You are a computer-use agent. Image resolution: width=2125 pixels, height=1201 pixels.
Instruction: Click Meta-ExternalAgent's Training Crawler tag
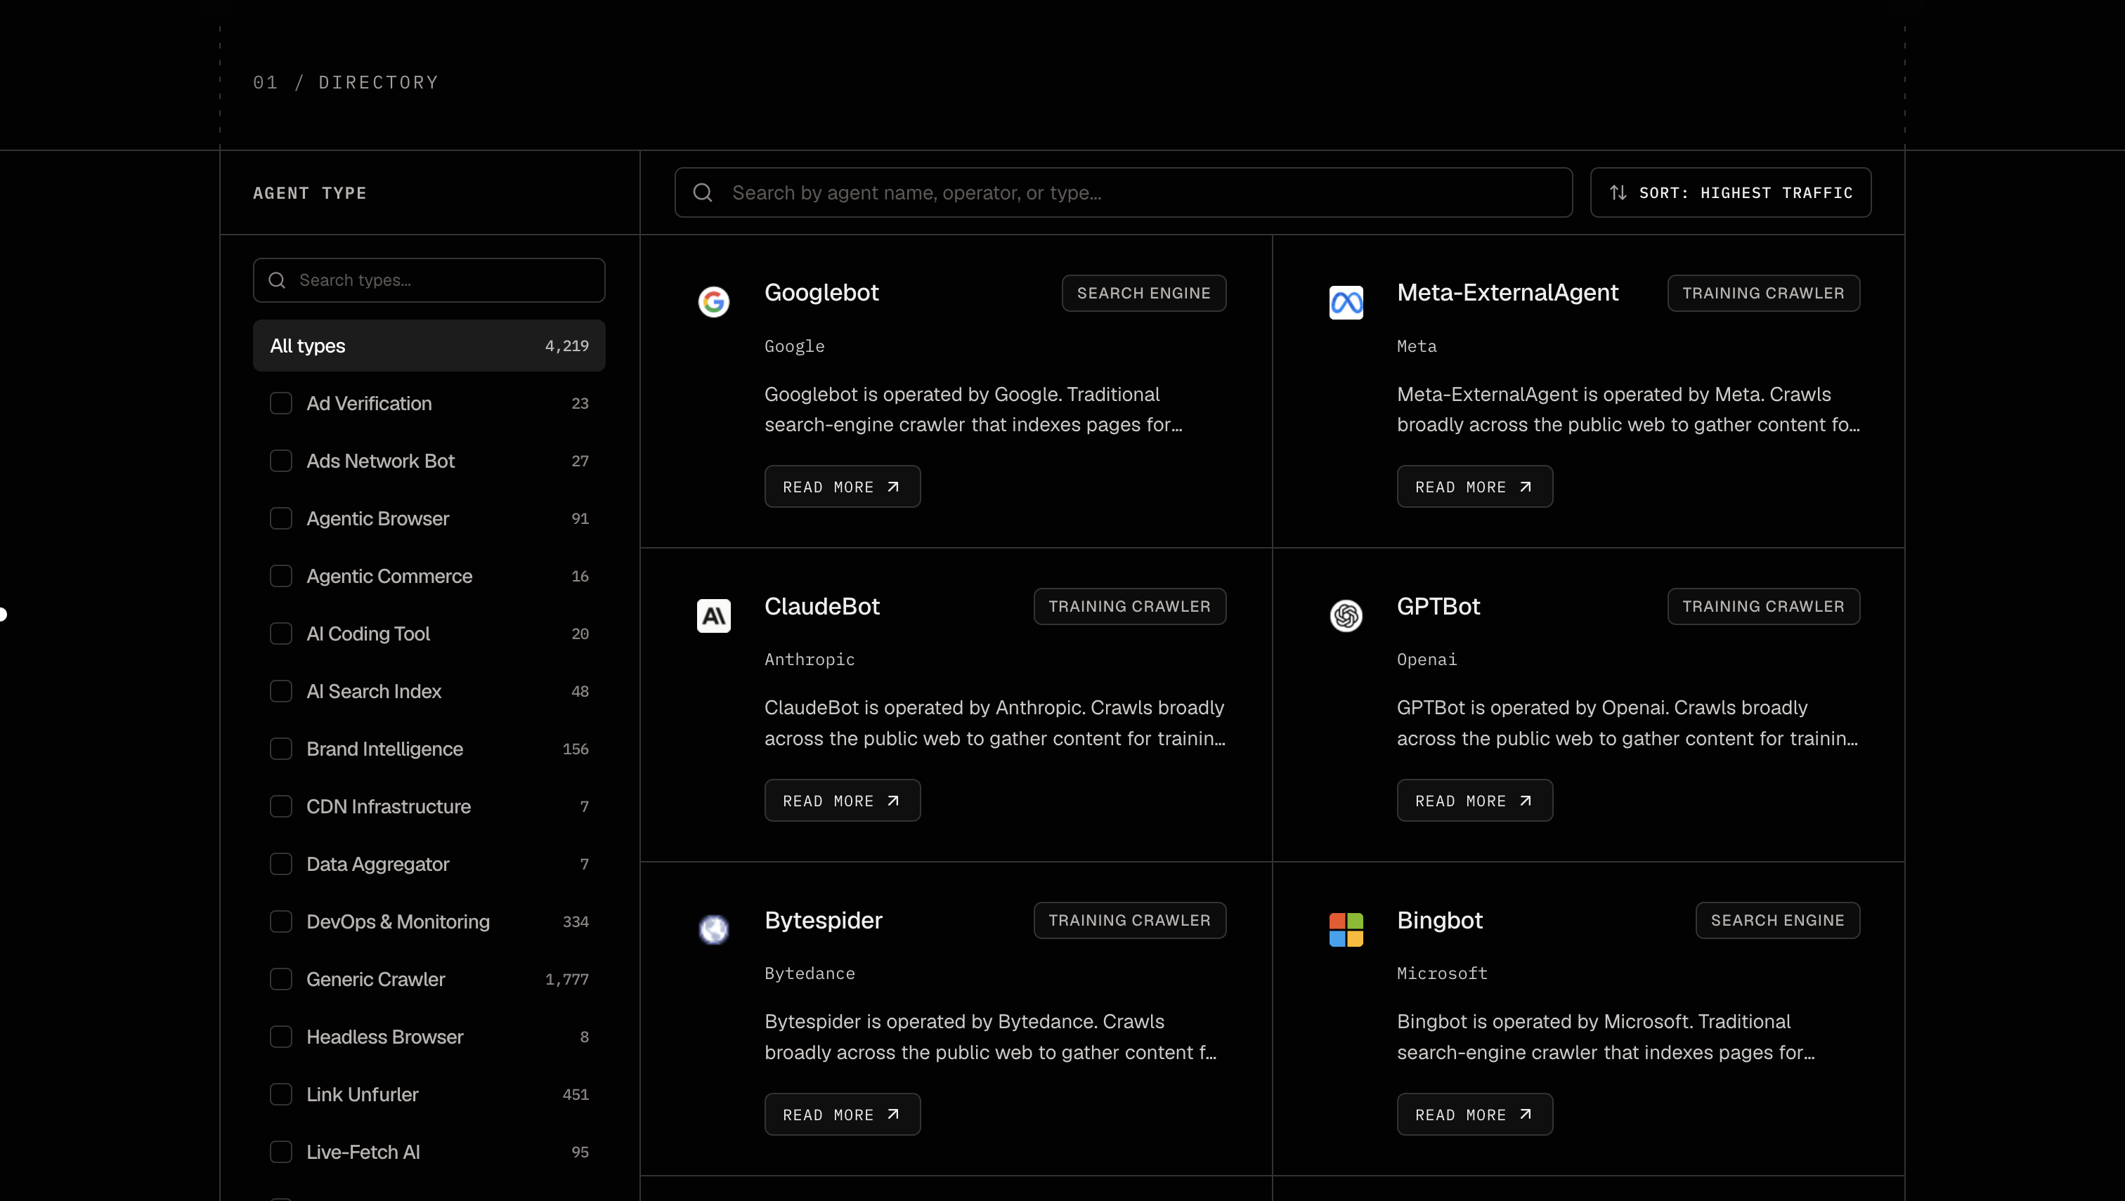pos(1762,293)
